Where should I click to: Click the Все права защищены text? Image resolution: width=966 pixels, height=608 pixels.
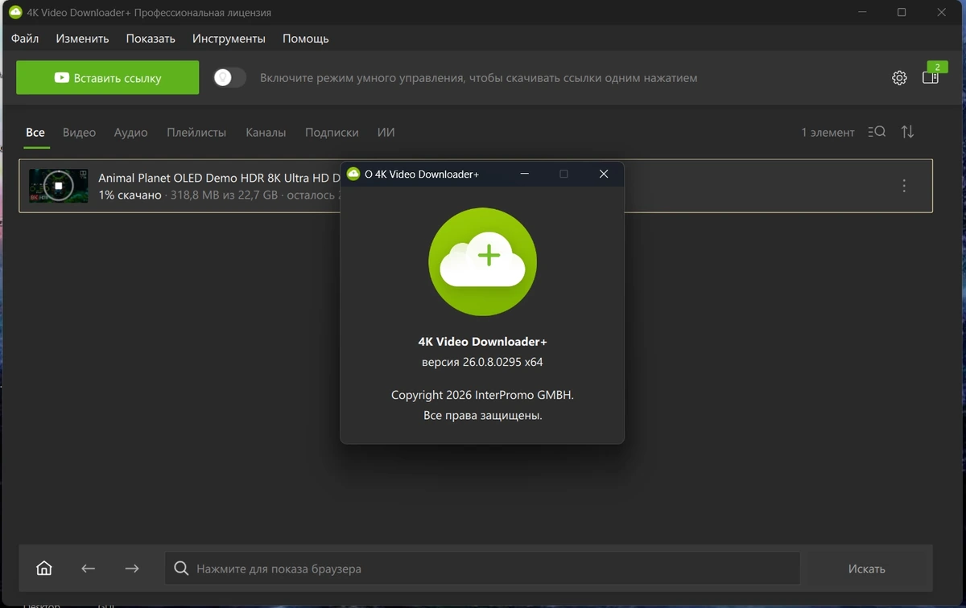point(482,416)
